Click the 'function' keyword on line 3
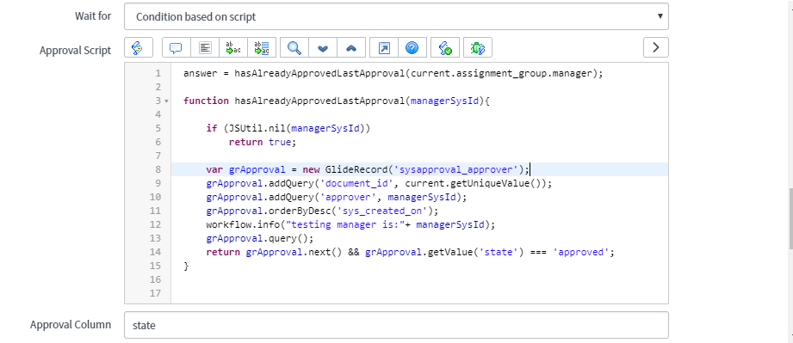The image size is (793, 343). point(206,101)
